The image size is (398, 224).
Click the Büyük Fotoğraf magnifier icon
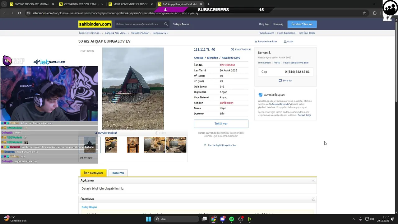click(96, 133)
